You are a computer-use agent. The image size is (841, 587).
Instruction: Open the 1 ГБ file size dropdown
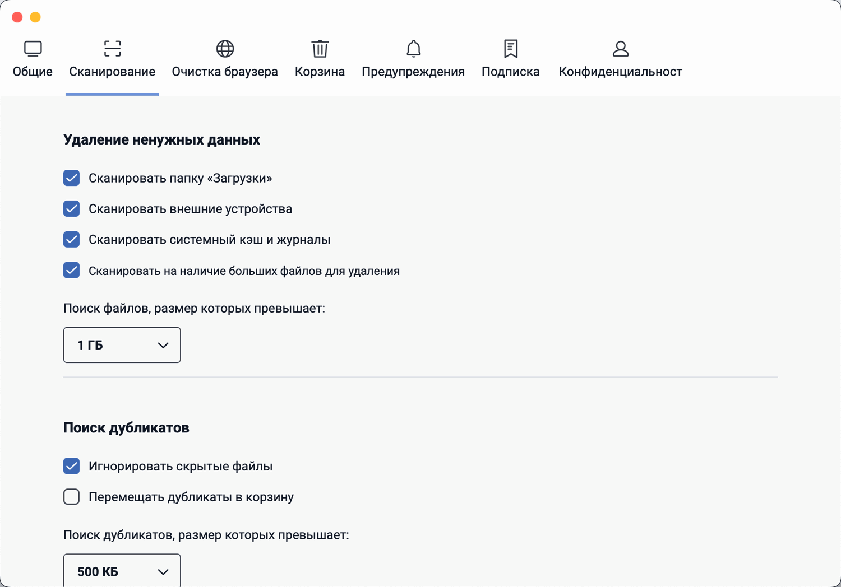122,345
